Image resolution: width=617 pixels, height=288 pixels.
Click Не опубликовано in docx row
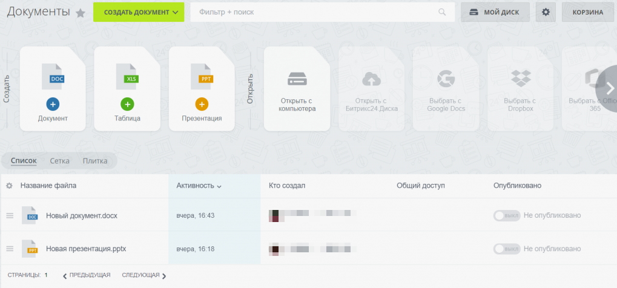pyautogui.click(x=552, y=215)
